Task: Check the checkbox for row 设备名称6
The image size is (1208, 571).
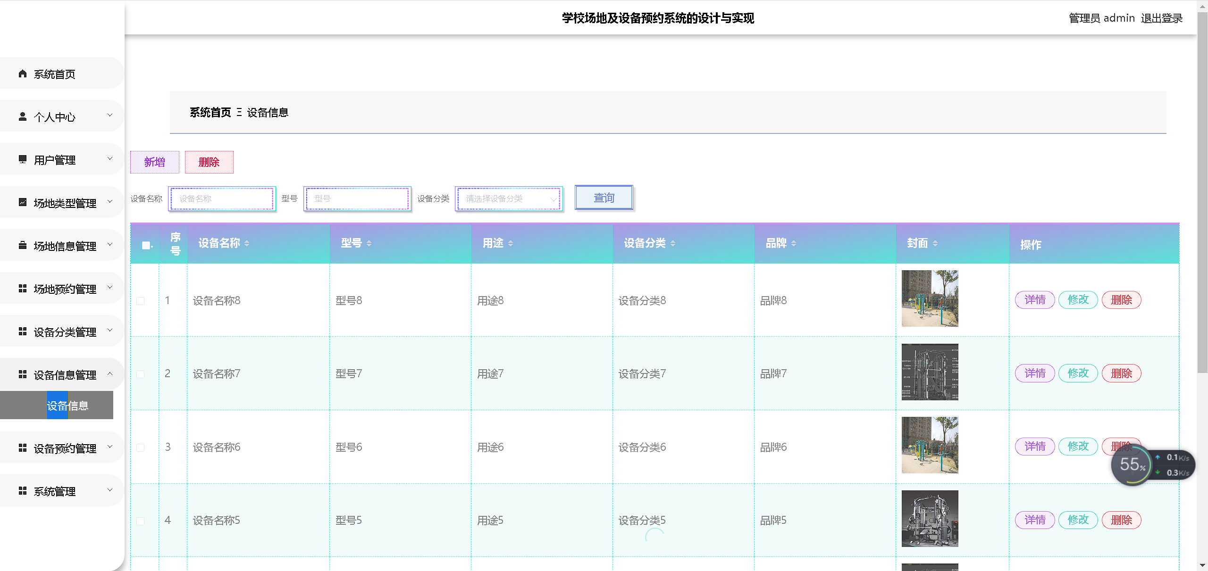Action: coord(140,447)
